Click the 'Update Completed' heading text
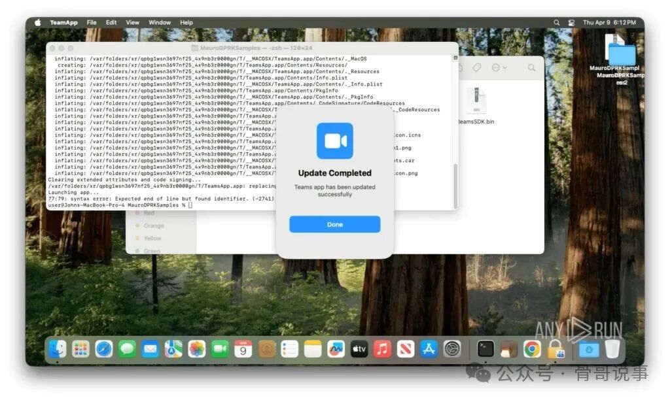Image resolution: width=670 pixels, height=400 pixels. [334, 173]
